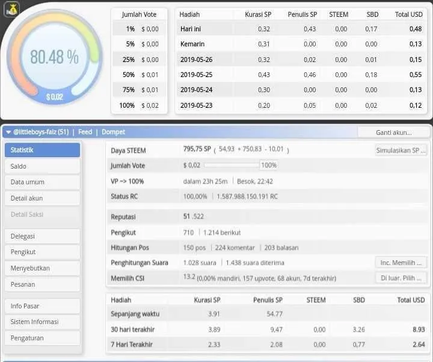The image size is (433, 362).
Task: Select the 1% vote row
Action: click(x=139, y=29)
